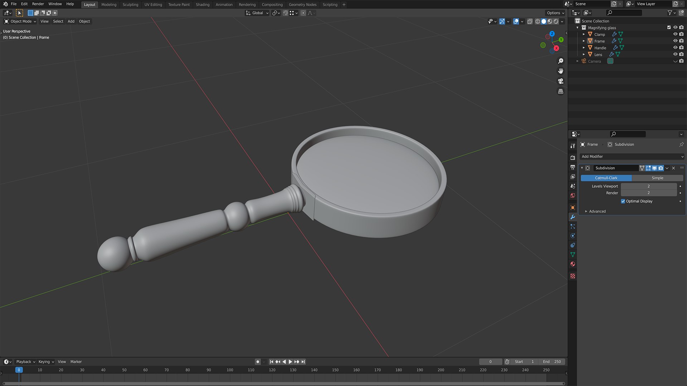Open the Scene properties tab
Viewport: 687px width, 386px height.
pyautogui.click(x=572, y=186)
